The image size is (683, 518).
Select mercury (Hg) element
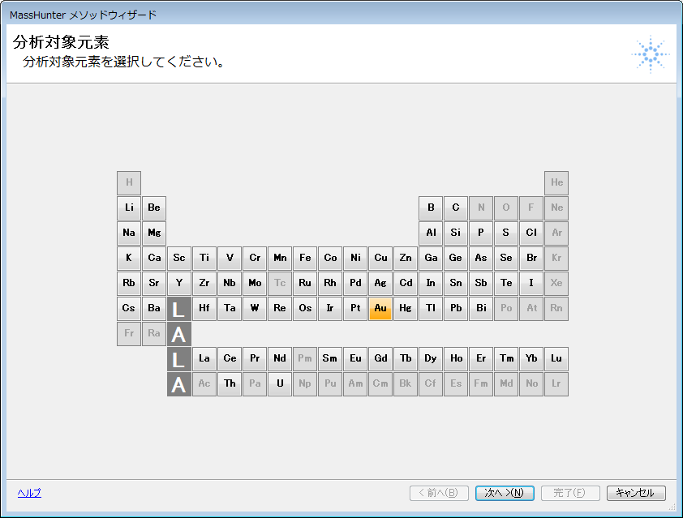(406, 309)
